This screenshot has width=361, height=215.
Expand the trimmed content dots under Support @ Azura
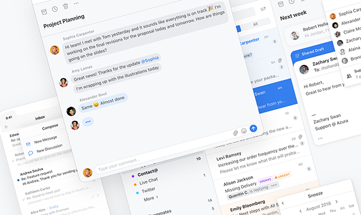320,138
